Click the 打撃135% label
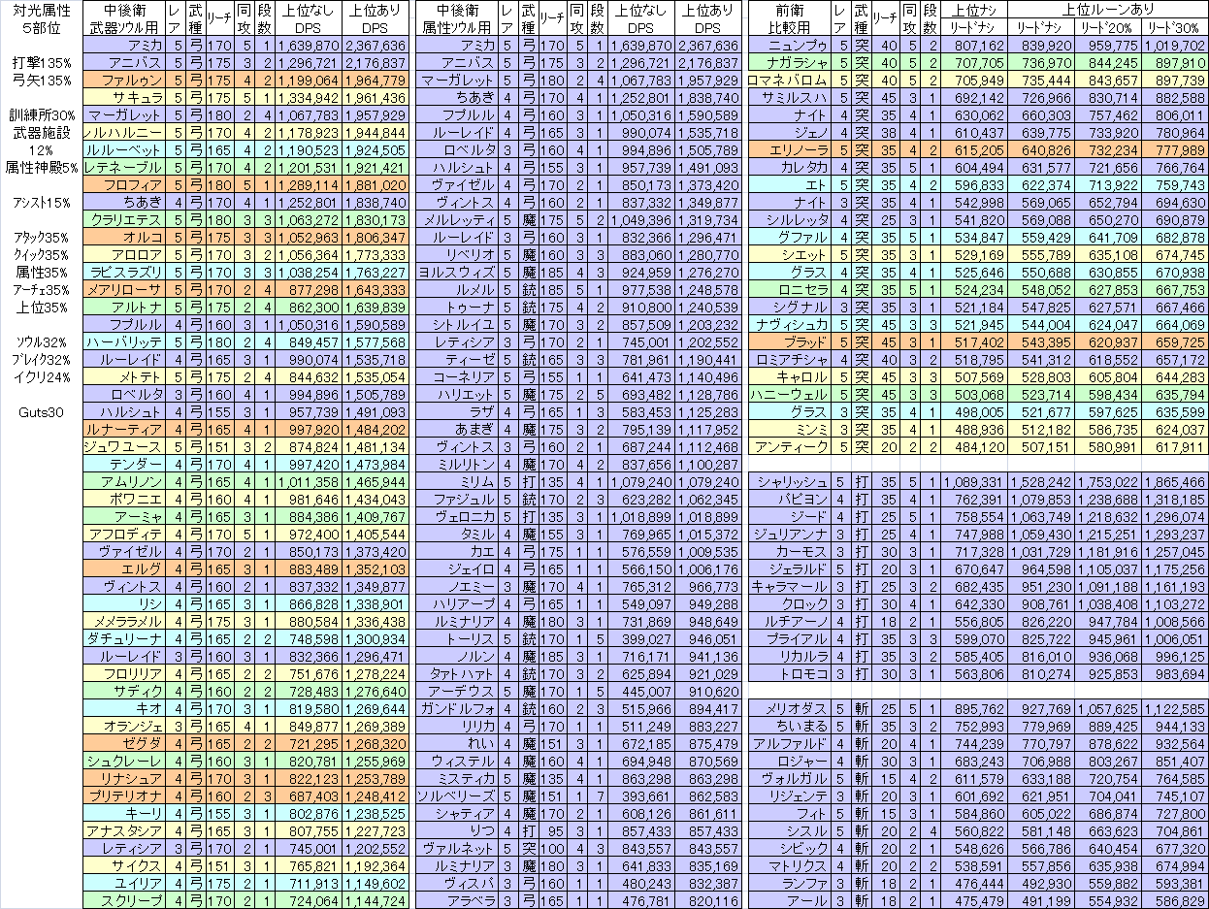This screenshot has height=909, width=1209. tap(41, 63)
